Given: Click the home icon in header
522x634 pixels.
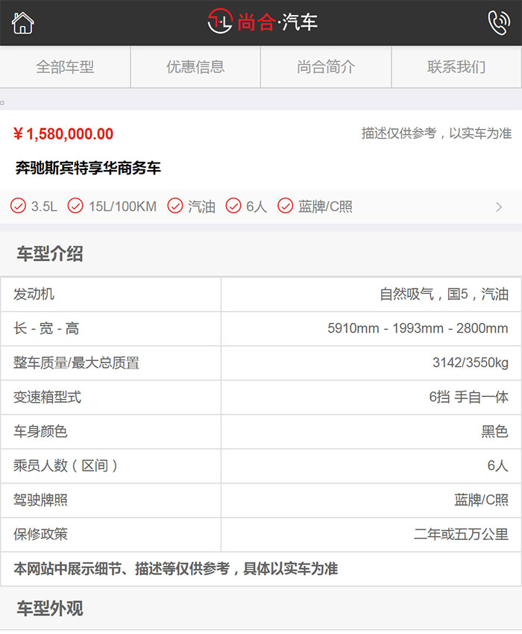Looking at the screenshot, I should tap(23, 23).
